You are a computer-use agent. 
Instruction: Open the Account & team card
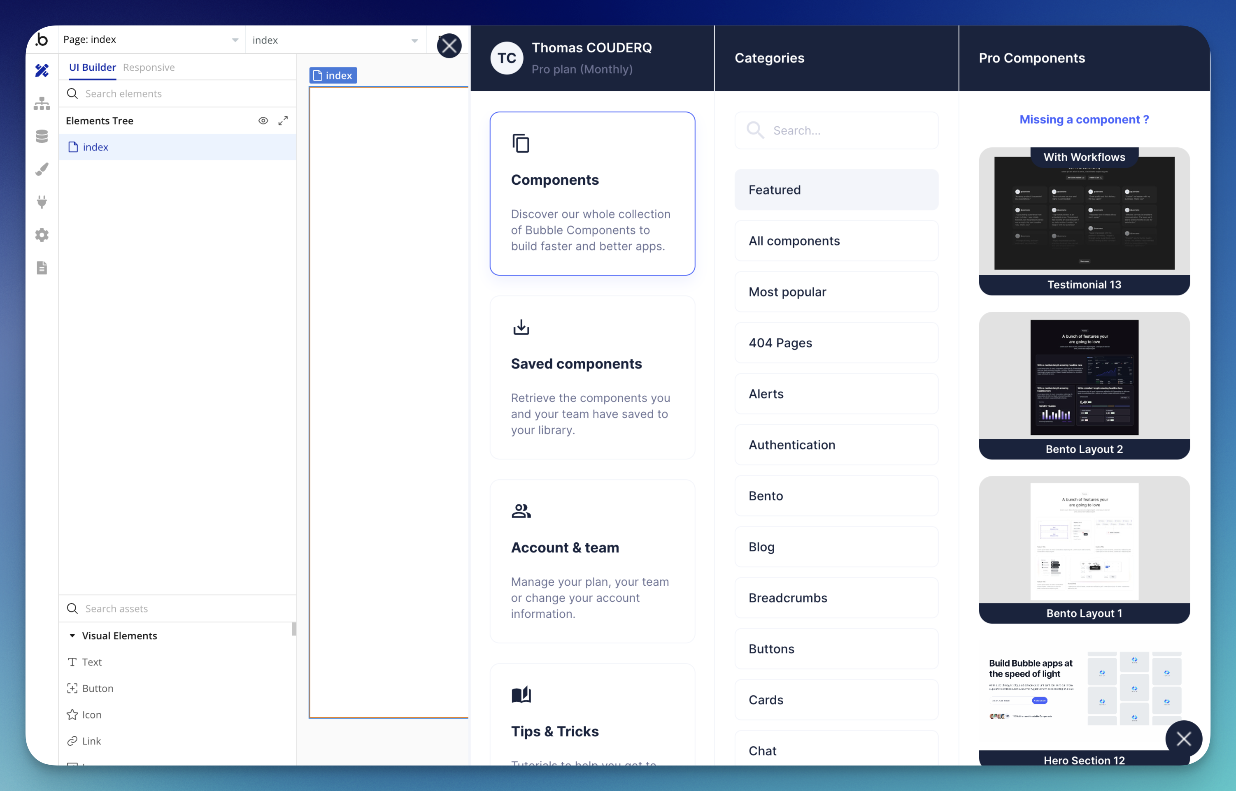point(592,561)
